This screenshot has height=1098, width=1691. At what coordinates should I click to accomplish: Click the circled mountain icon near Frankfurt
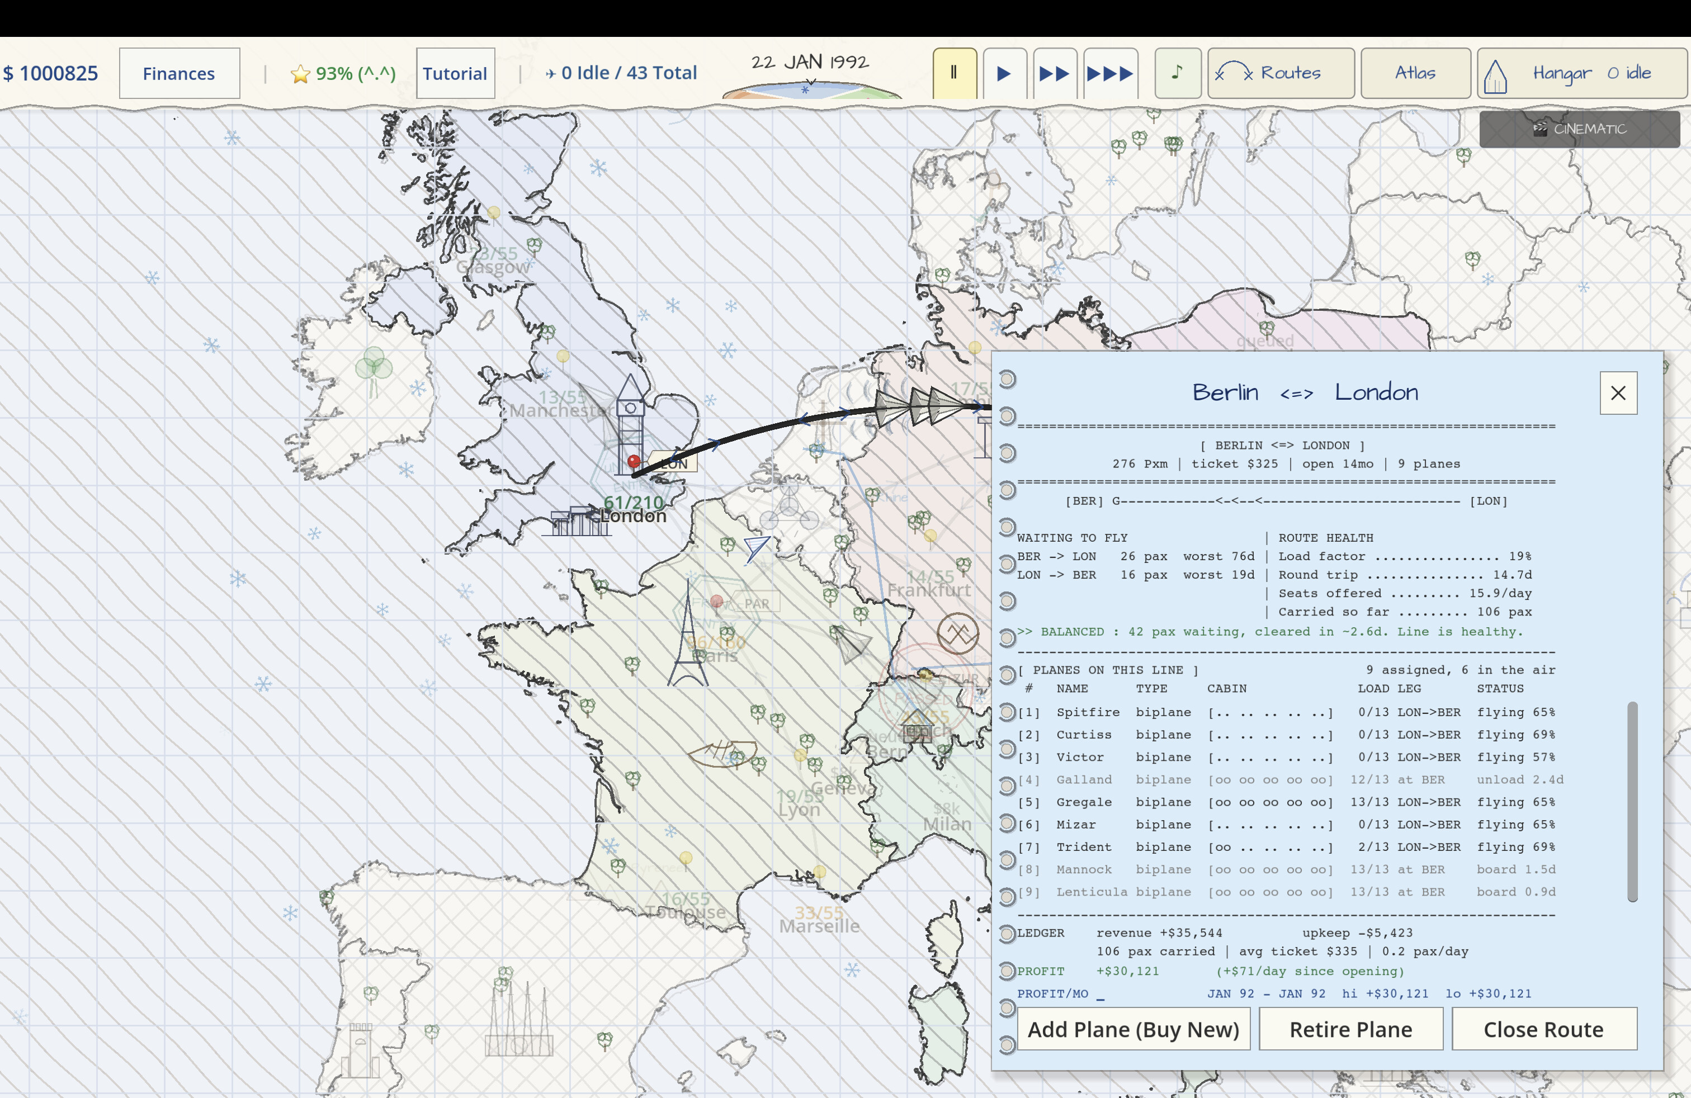[x=958, y=633]
